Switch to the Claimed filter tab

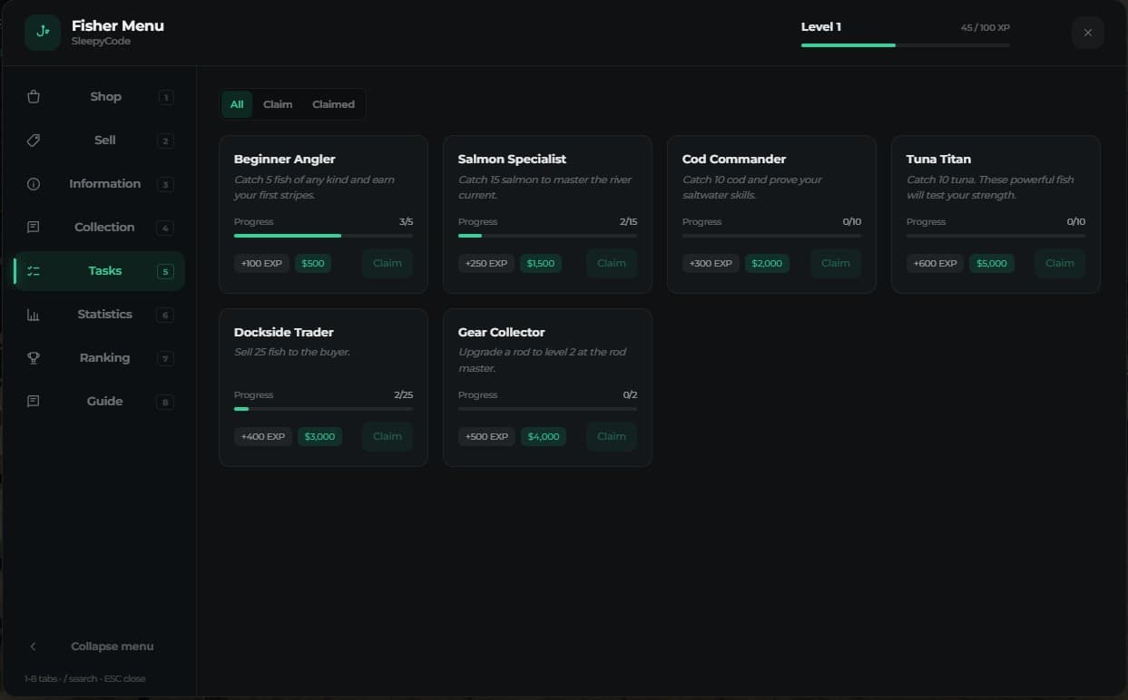[x=333, y=104]
